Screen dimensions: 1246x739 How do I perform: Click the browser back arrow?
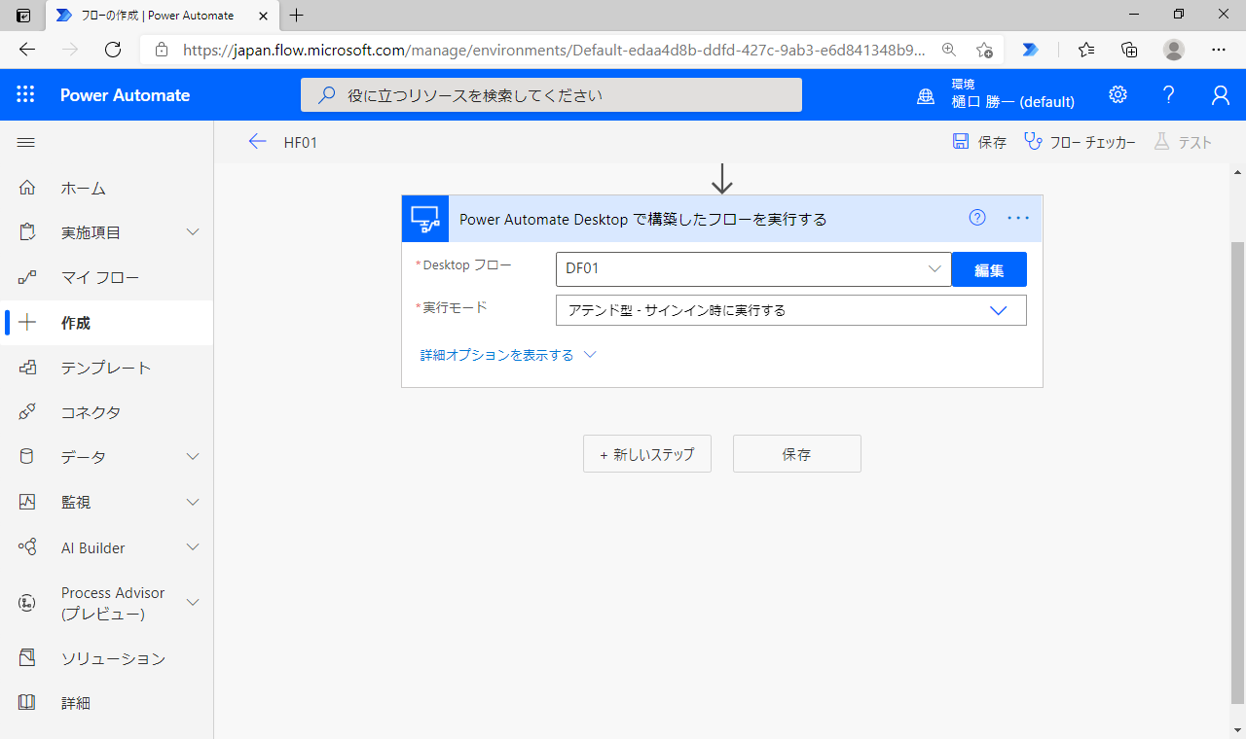pyautogui.click(x=27, y=50)
